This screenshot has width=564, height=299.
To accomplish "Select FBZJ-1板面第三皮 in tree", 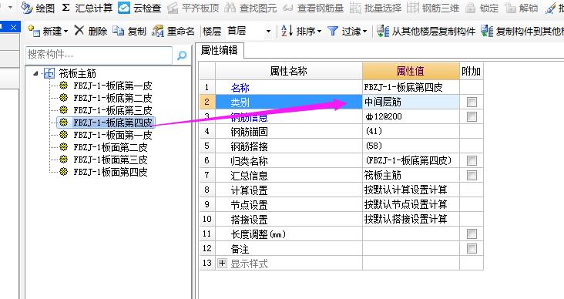I will [x=110, y=160].
